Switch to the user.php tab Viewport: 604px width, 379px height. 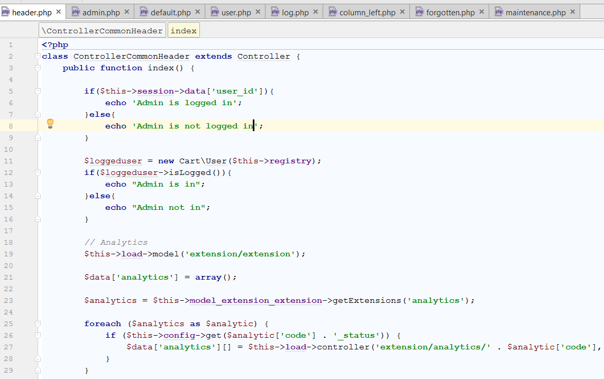pos(236,12)
